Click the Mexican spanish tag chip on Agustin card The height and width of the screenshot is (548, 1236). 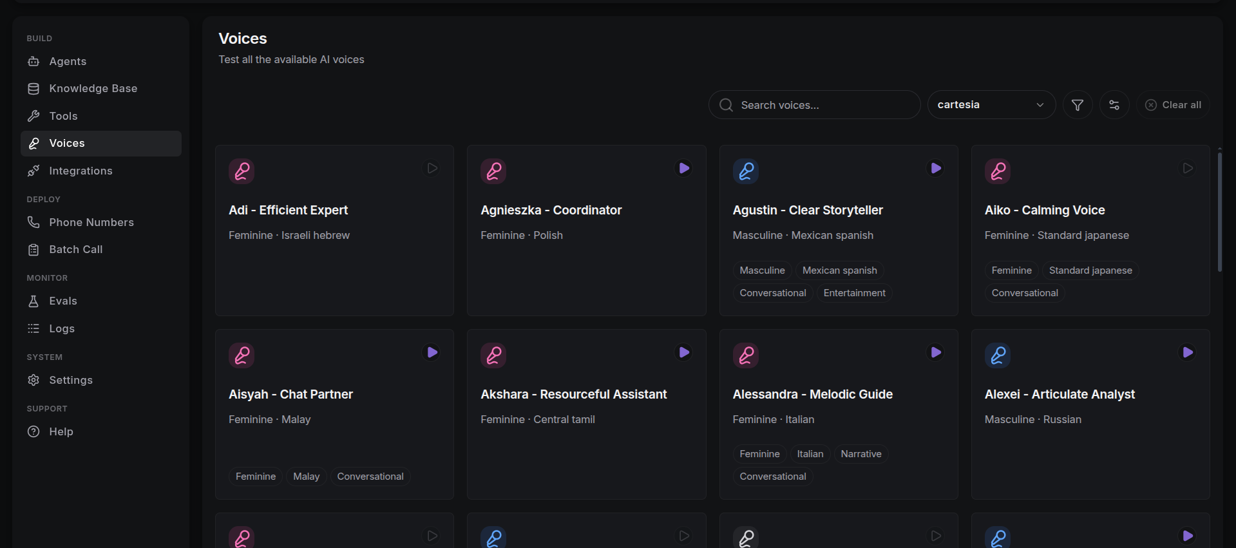840,270
